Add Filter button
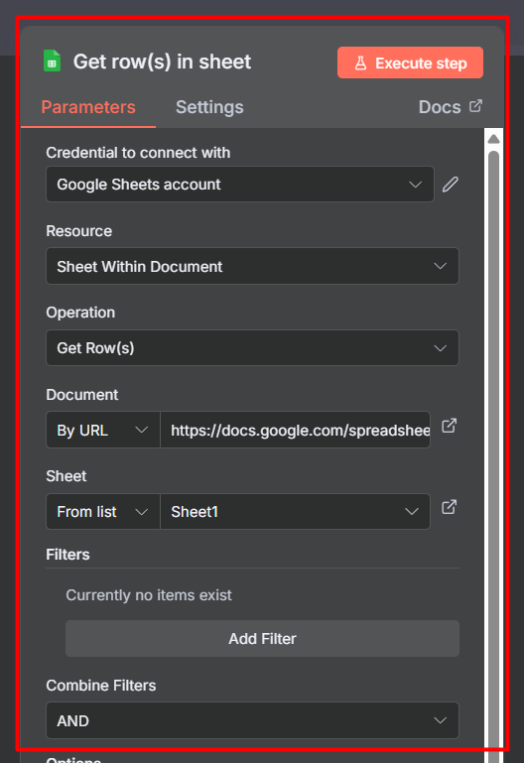Image resolution: width=524 pixels, height=763 pixels. click(x=262, y=638)
